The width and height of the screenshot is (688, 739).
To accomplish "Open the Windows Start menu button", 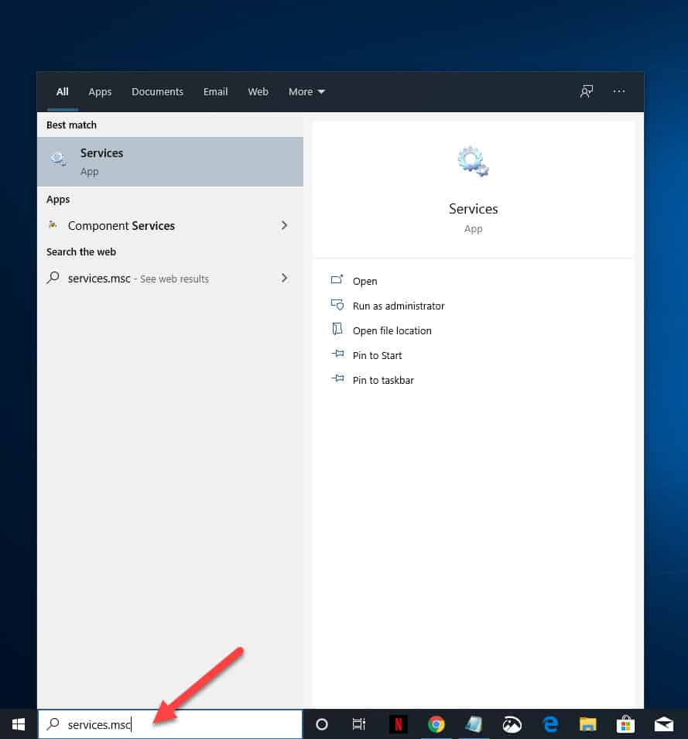I will click(19, 724).
